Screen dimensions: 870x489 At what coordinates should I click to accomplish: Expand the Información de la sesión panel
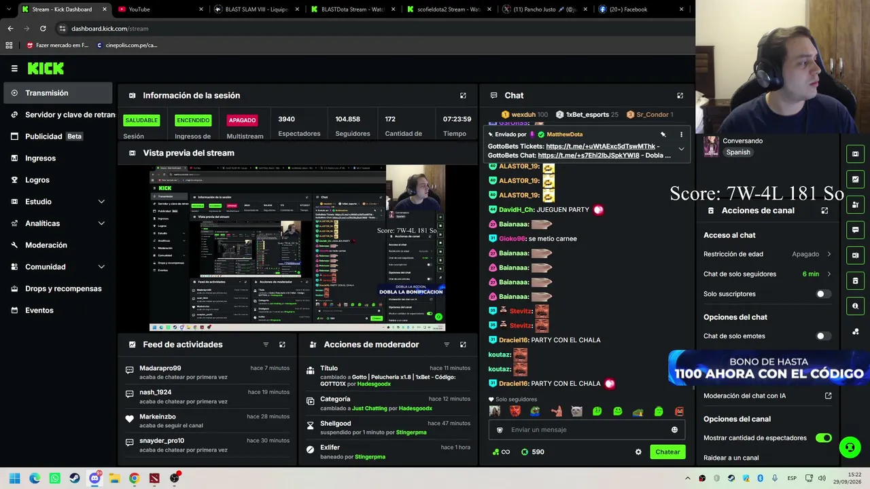tap(463, 96)
